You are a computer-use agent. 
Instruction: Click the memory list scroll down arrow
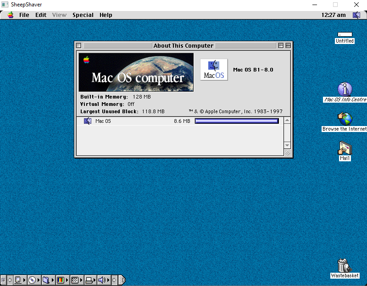287,145
